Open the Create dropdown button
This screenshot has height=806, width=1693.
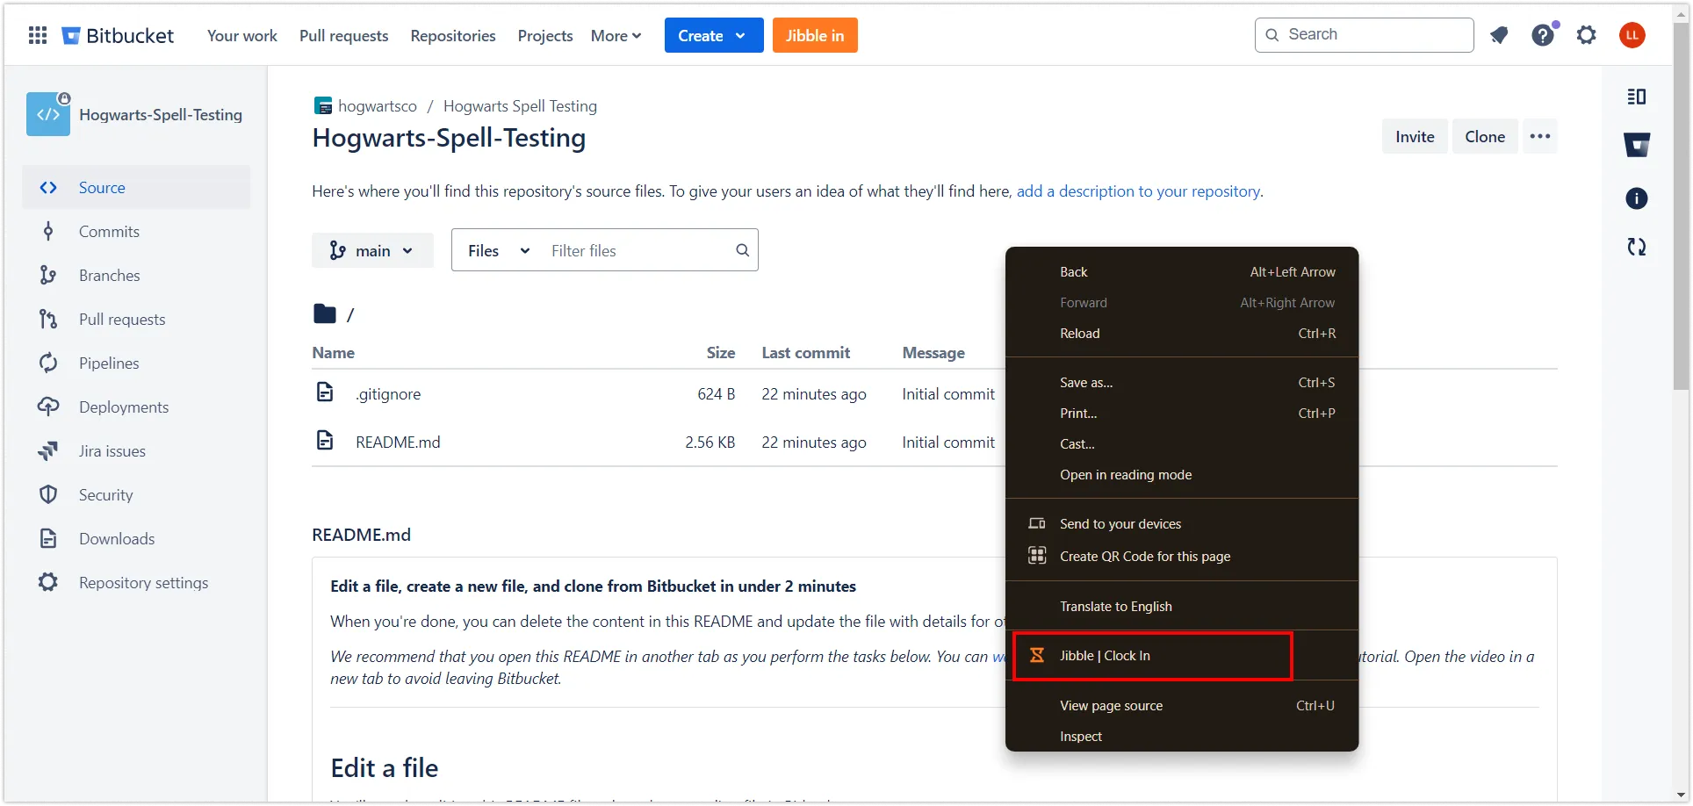point(713,36)
